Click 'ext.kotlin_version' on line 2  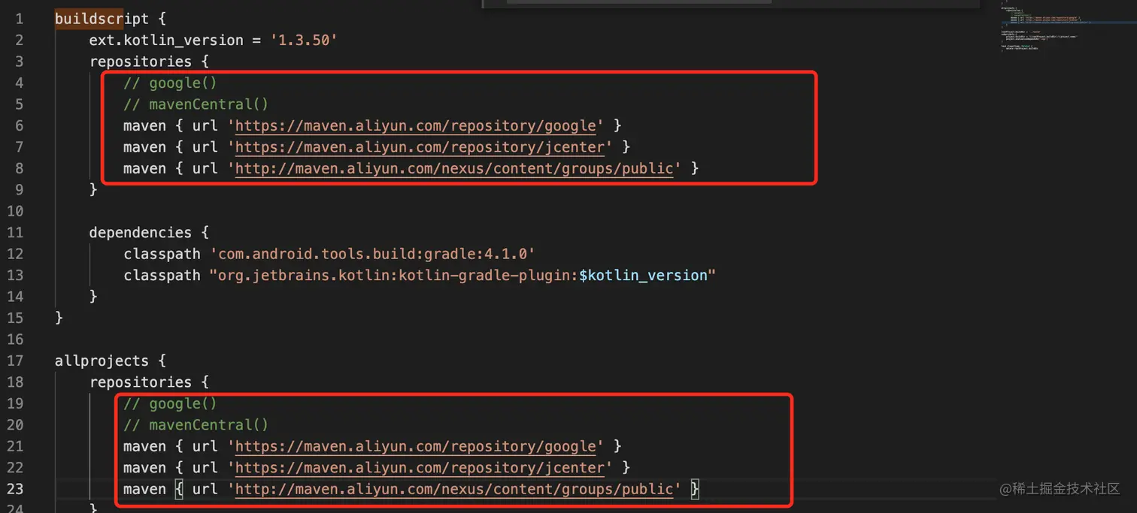(166, 40)
